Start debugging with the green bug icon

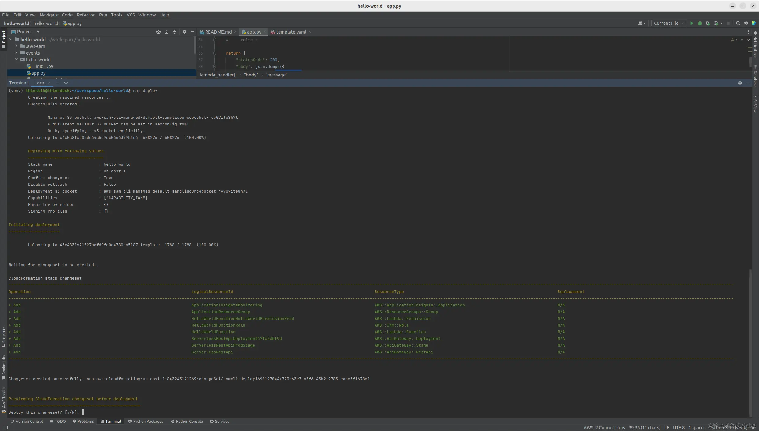(700, 23)
